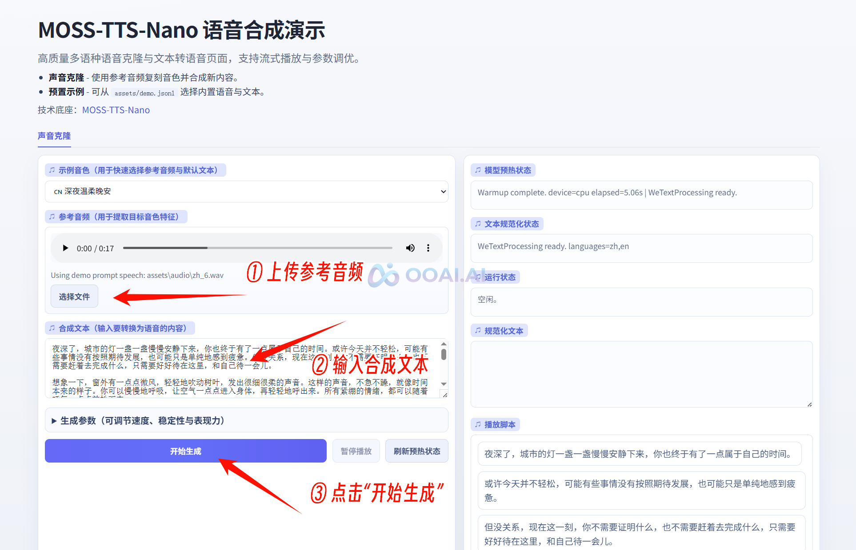Open the 示例音色 voice dropdown
The image size is (856, 550).
[246, 191]
